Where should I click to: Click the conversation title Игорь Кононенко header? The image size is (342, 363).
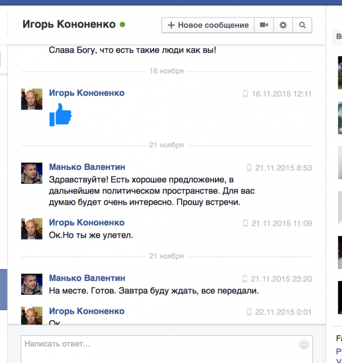point(69,25)
